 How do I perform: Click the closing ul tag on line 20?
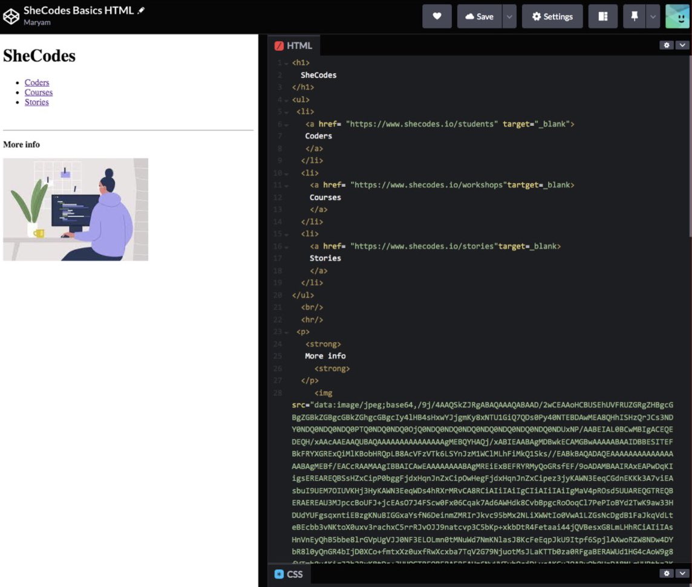point(302,295)
